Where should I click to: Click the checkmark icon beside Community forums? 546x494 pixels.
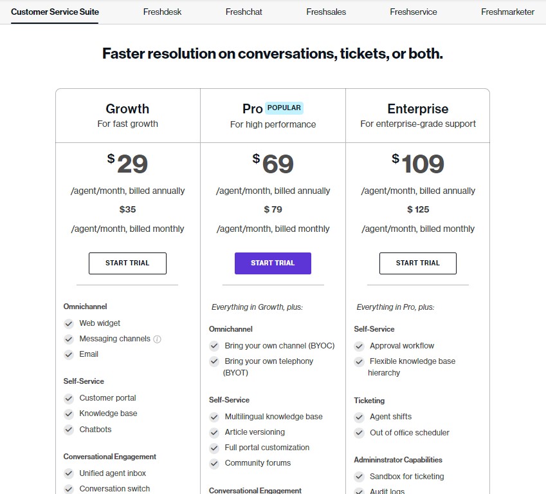point(214,463)
